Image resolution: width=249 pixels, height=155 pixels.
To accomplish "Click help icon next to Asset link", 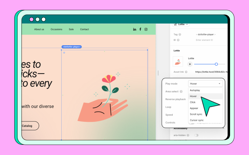I will click(186, 72).
